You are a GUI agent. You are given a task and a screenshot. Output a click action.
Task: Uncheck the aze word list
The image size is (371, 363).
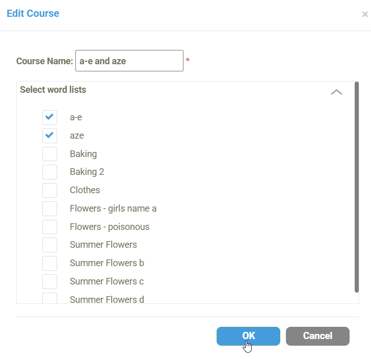pos(49,136)
